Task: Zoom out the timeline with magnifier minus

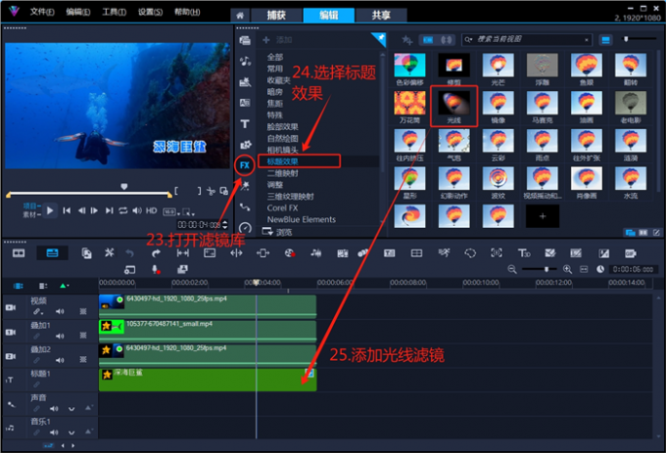Action: point(512,269)
